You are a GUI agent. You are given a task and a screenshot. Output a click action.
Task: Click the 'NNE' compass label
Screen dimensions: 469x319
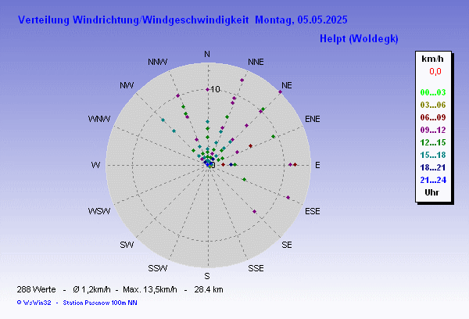256,62
